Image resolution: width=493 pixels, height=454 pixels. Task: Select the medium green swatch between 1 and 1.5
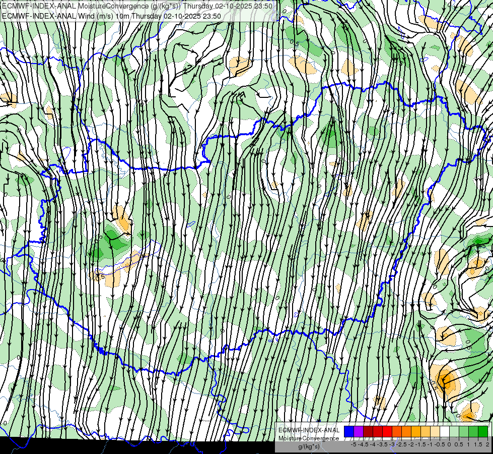(473, 432)
